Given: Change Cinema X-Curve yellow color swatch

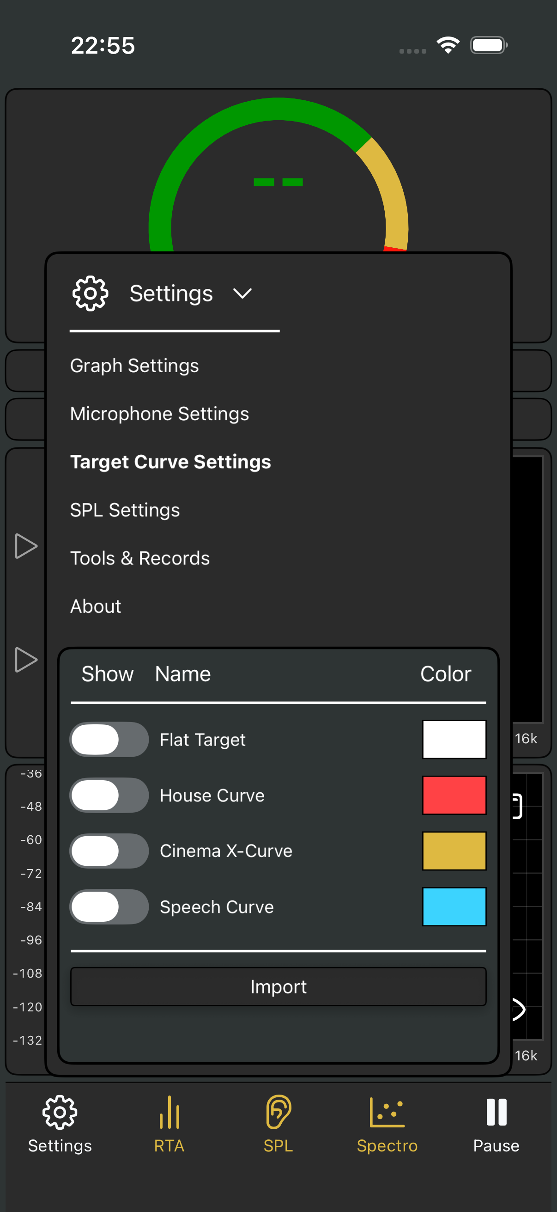Looking at the screenshot, I should coord(454,851).
